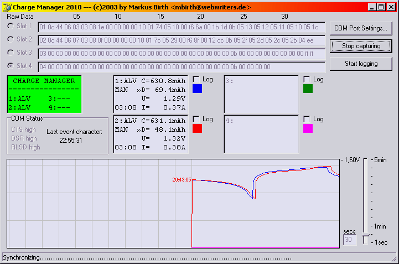This screenshot has height=264, width=399.
Task: Click the blue color swatch for slot 1
Action: [x=198, y=89]
